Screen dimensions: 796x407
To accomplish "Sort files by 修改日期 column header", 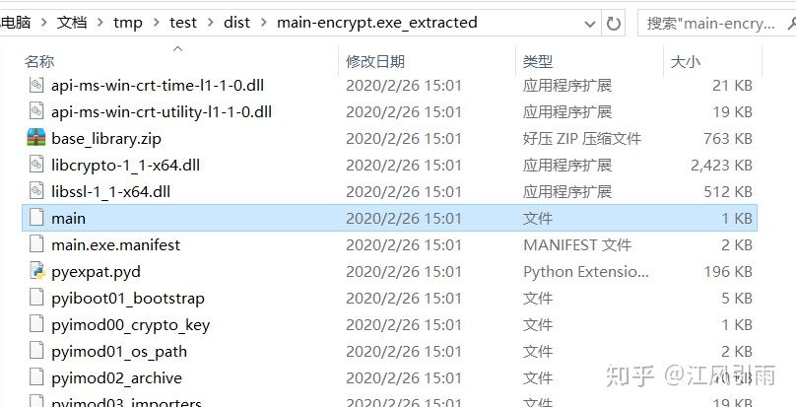I will [375, 61].
